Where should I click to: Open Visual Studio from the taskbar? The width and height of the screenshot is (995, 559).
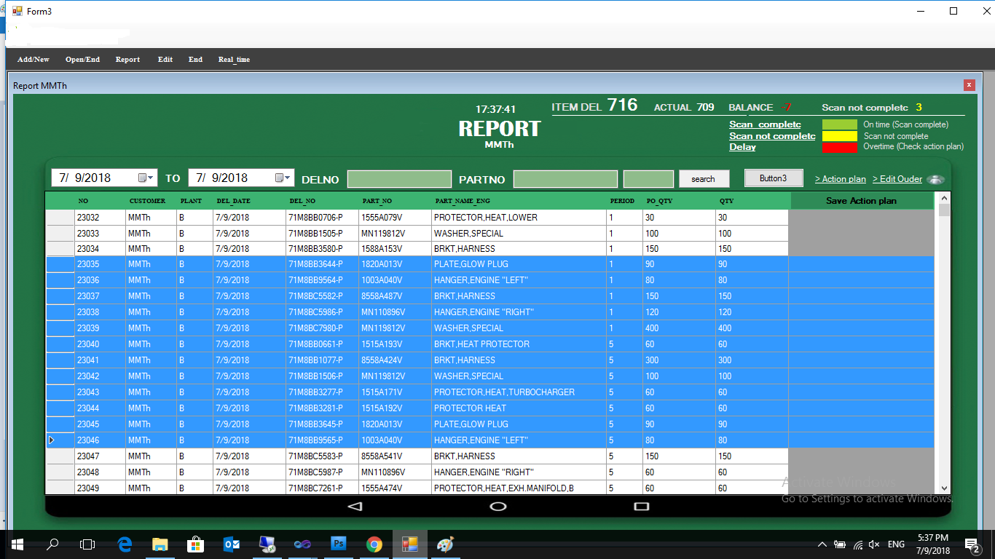coord(303,544)
